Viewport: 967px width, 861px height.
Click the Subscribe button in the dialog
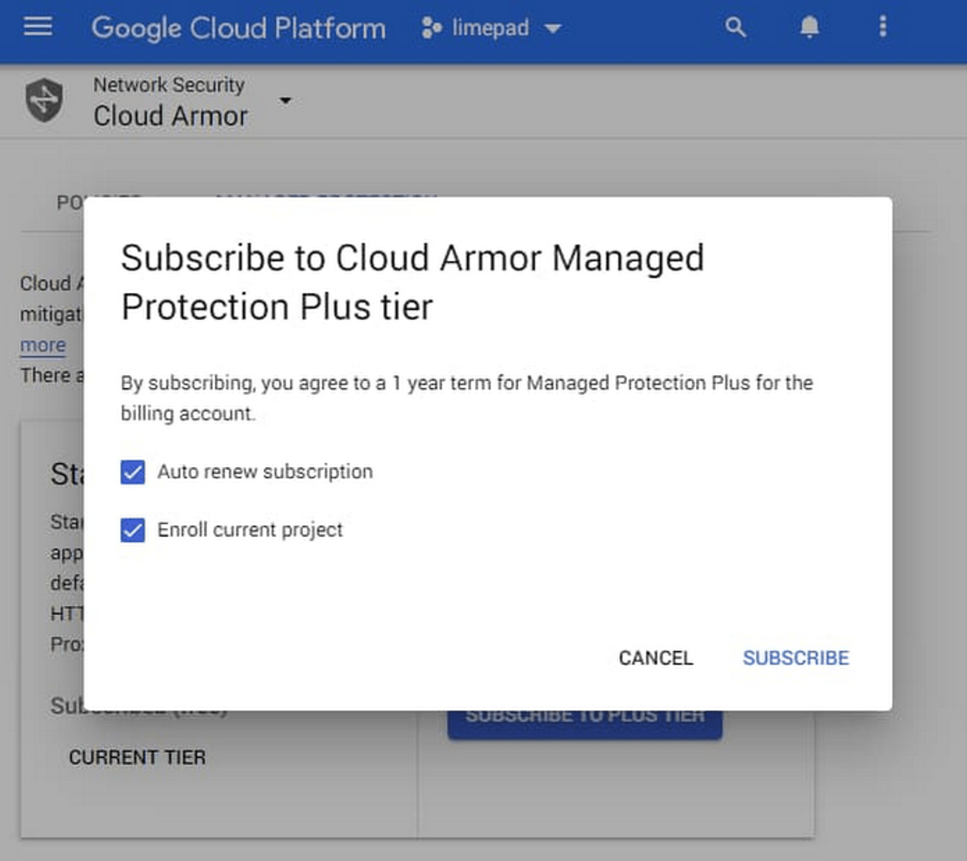pos(795,657)
